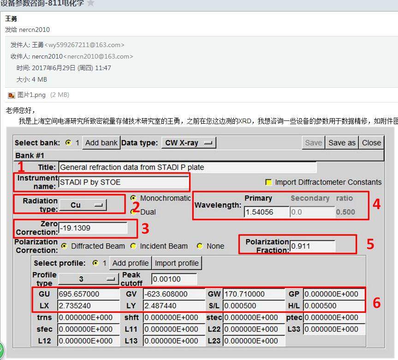Edit the L23 value field
The image size is (398, 360).
point(254,341)
